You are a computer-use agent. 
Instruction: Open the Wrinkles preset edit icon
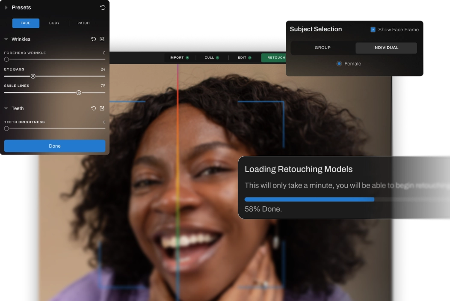102,39
